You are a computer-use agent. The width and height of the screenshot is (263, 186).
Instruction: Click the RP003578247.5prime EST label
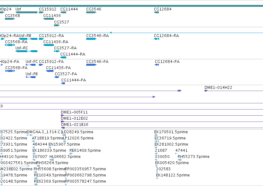85,181
